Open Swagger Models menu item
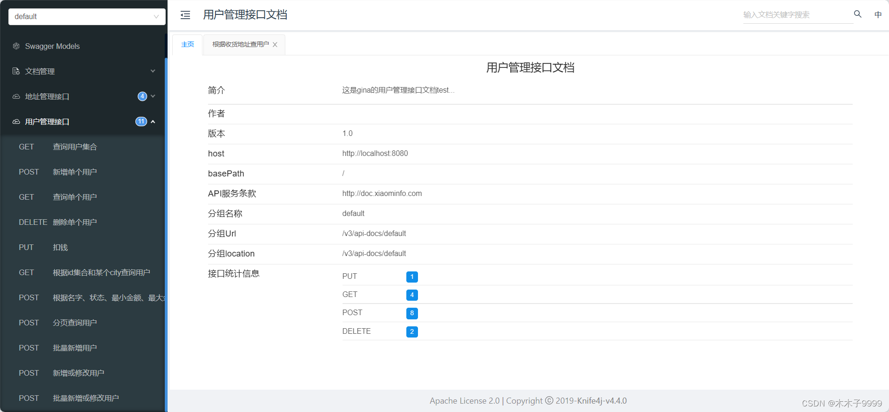This screenshot has width=889, height=412. pyautogui.click(x=83, y=46)
